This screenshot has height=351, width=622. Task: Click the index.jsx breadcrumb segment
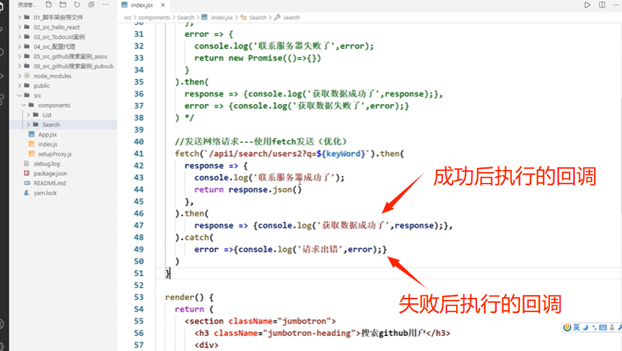222,18
